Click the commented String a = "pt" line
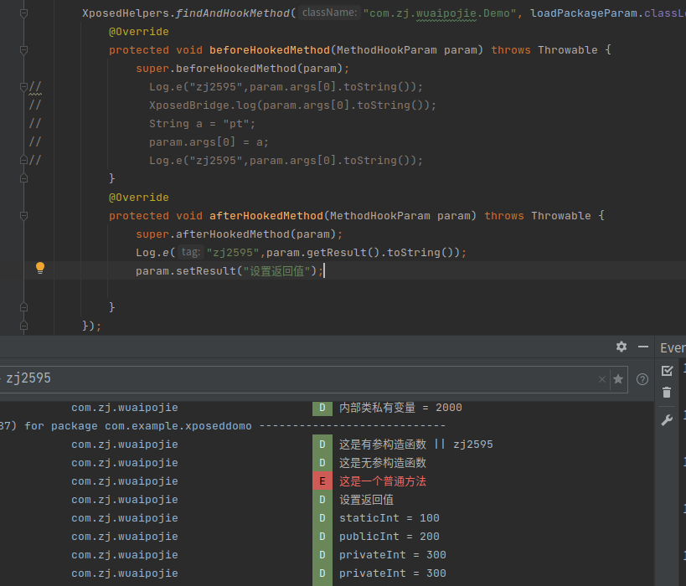 click(202, 124)
